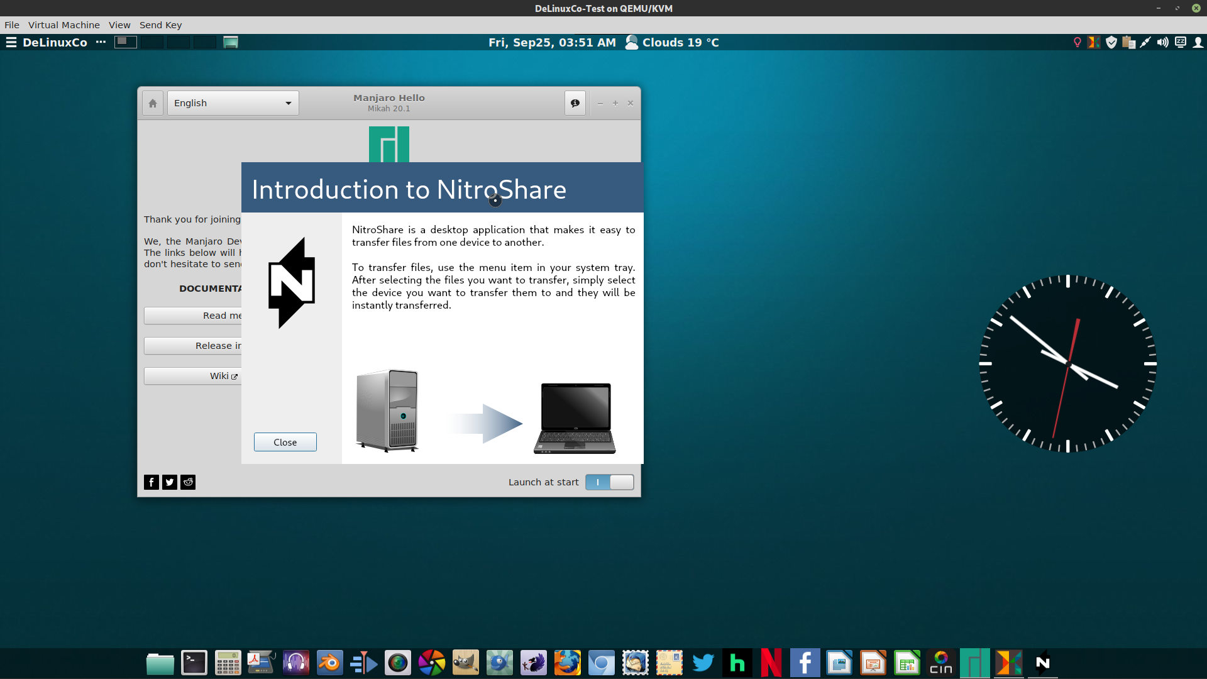Launch the Hulu app from dock
The image size is (1207, 679).
tap(737, 663)
